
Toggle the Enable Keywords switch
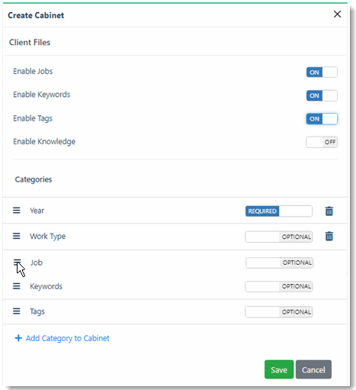[x=322, y=95]
